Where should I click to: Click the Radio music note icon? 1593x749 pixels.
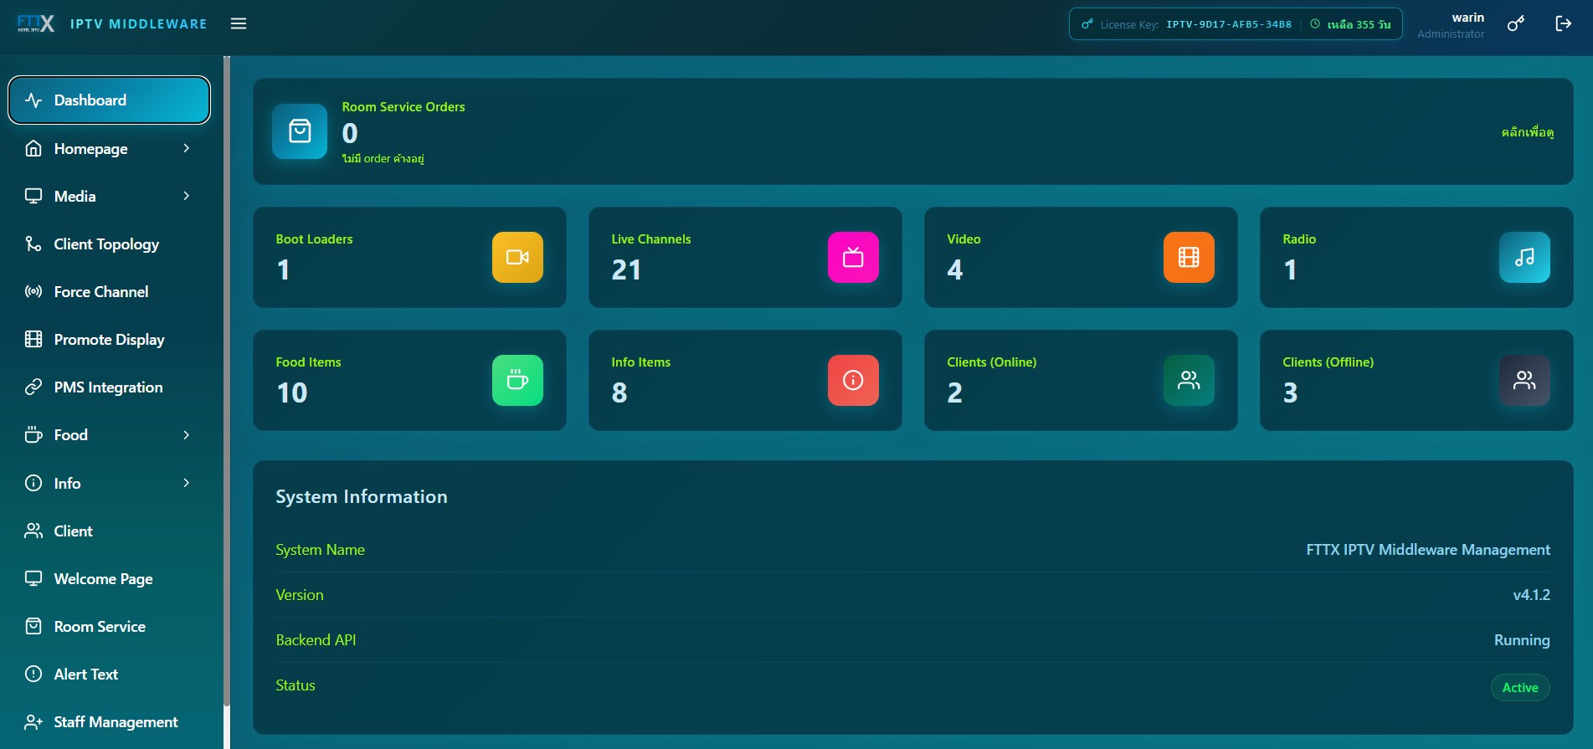1524,257
